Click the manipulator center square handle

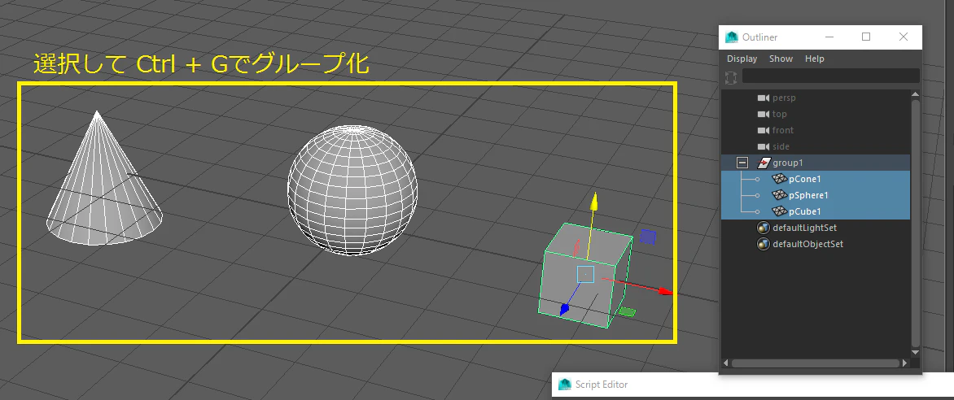pos(585,274)
